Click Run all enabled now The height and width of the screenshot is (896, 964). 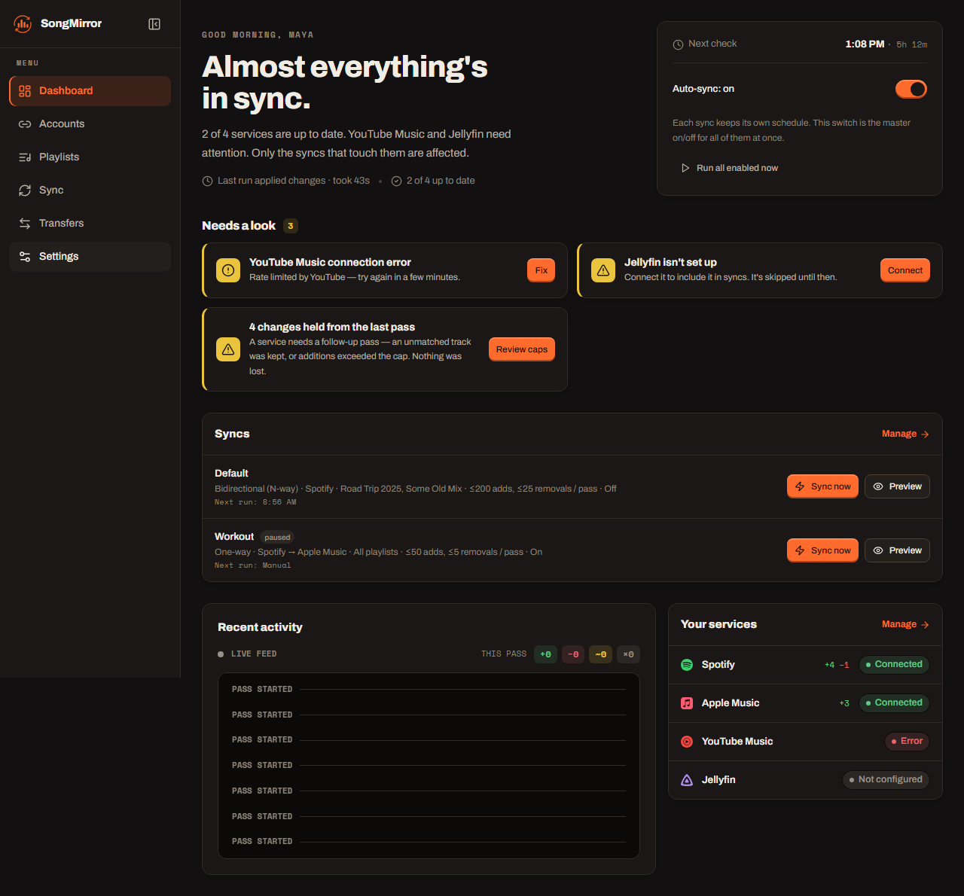click(730, 168)
